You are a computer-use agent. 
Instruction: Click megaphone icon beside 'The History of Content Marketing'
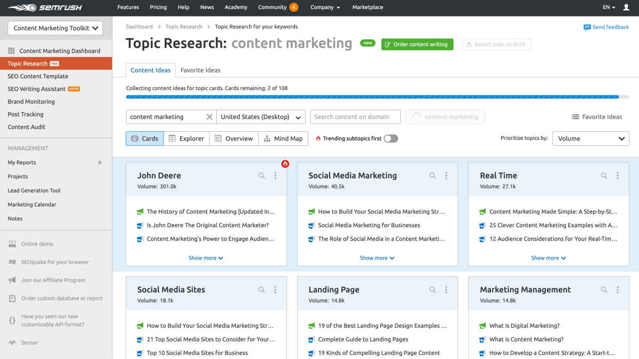tap(140, 212)
